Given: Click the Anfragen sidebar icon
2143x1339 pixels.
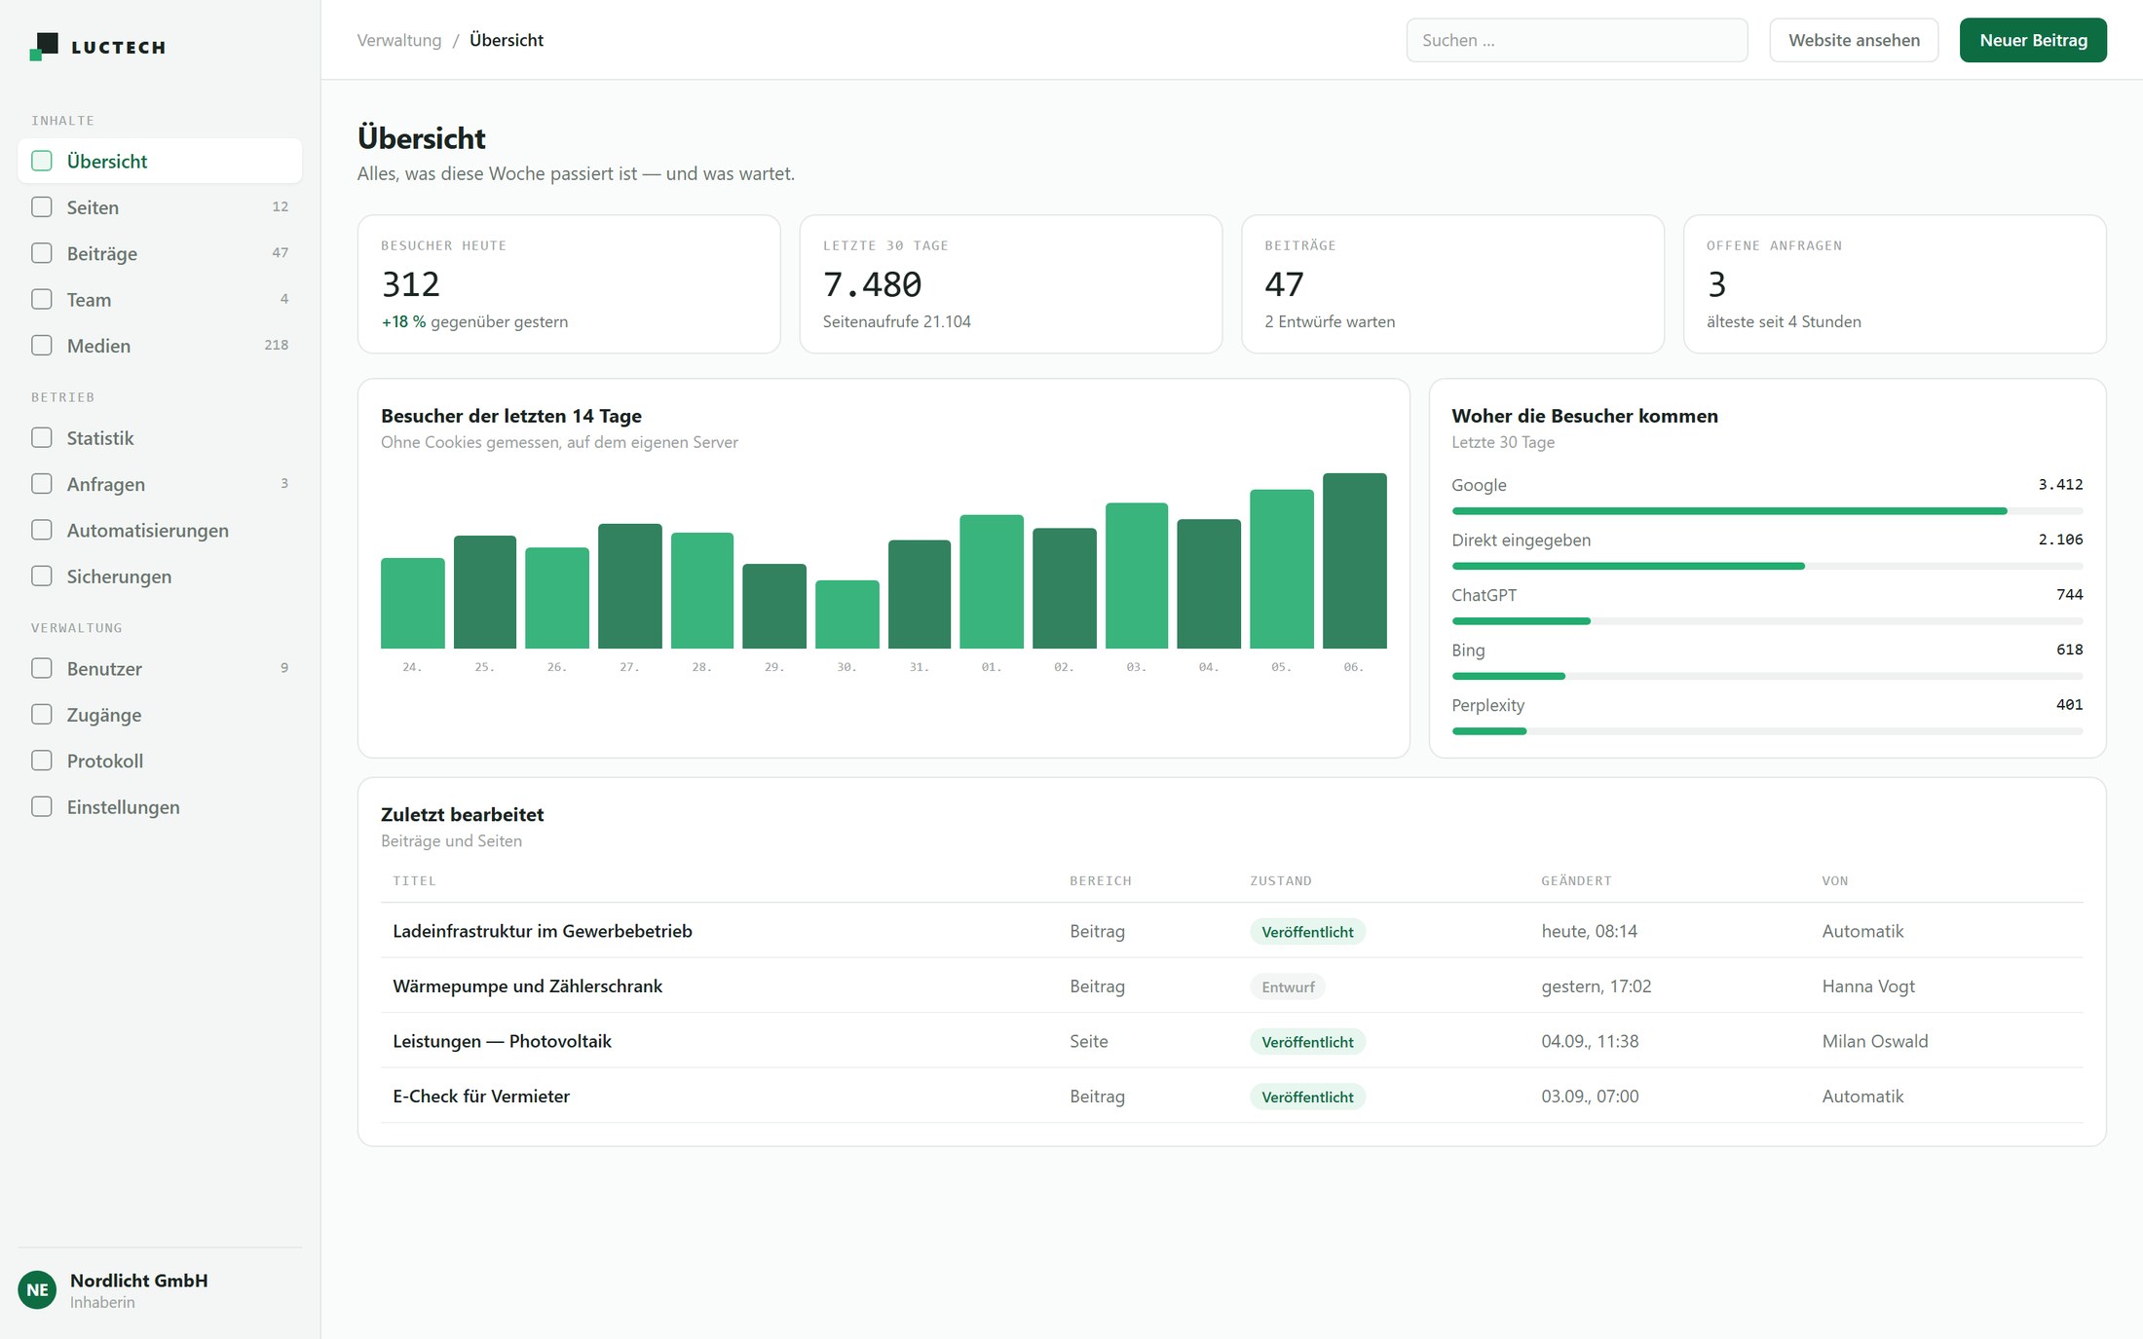Looking at the screenshot, I should (x=42, y=483).
